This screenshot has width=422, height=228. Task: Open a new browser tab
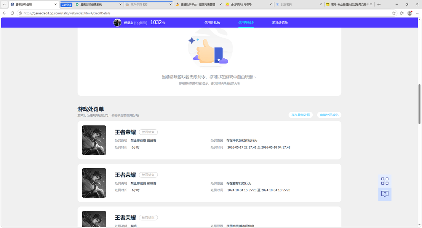379,4
